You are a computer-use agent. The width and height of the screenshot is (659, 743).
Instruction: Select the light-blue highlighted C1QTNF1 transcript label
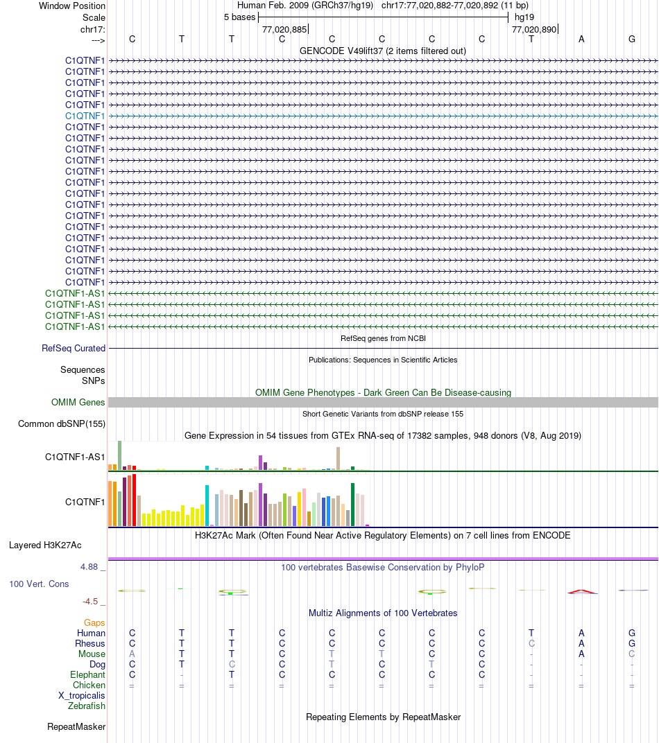coord(85,116)
